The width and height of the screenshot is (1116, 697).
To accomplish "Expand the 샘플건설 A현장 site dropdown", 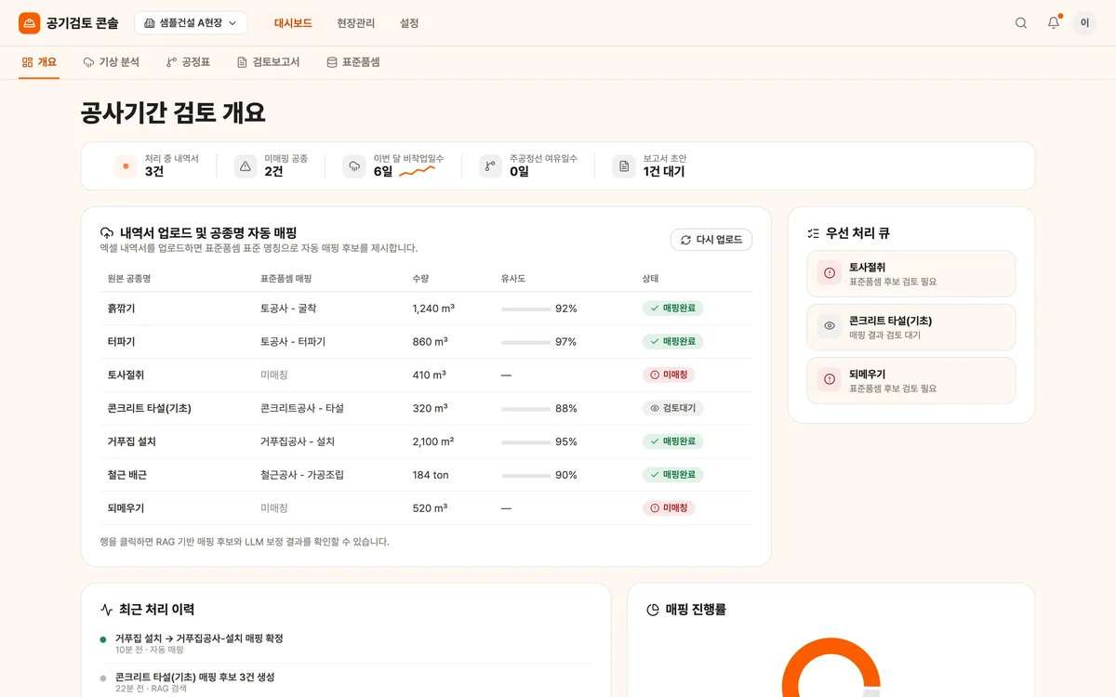I will point(191,23).
